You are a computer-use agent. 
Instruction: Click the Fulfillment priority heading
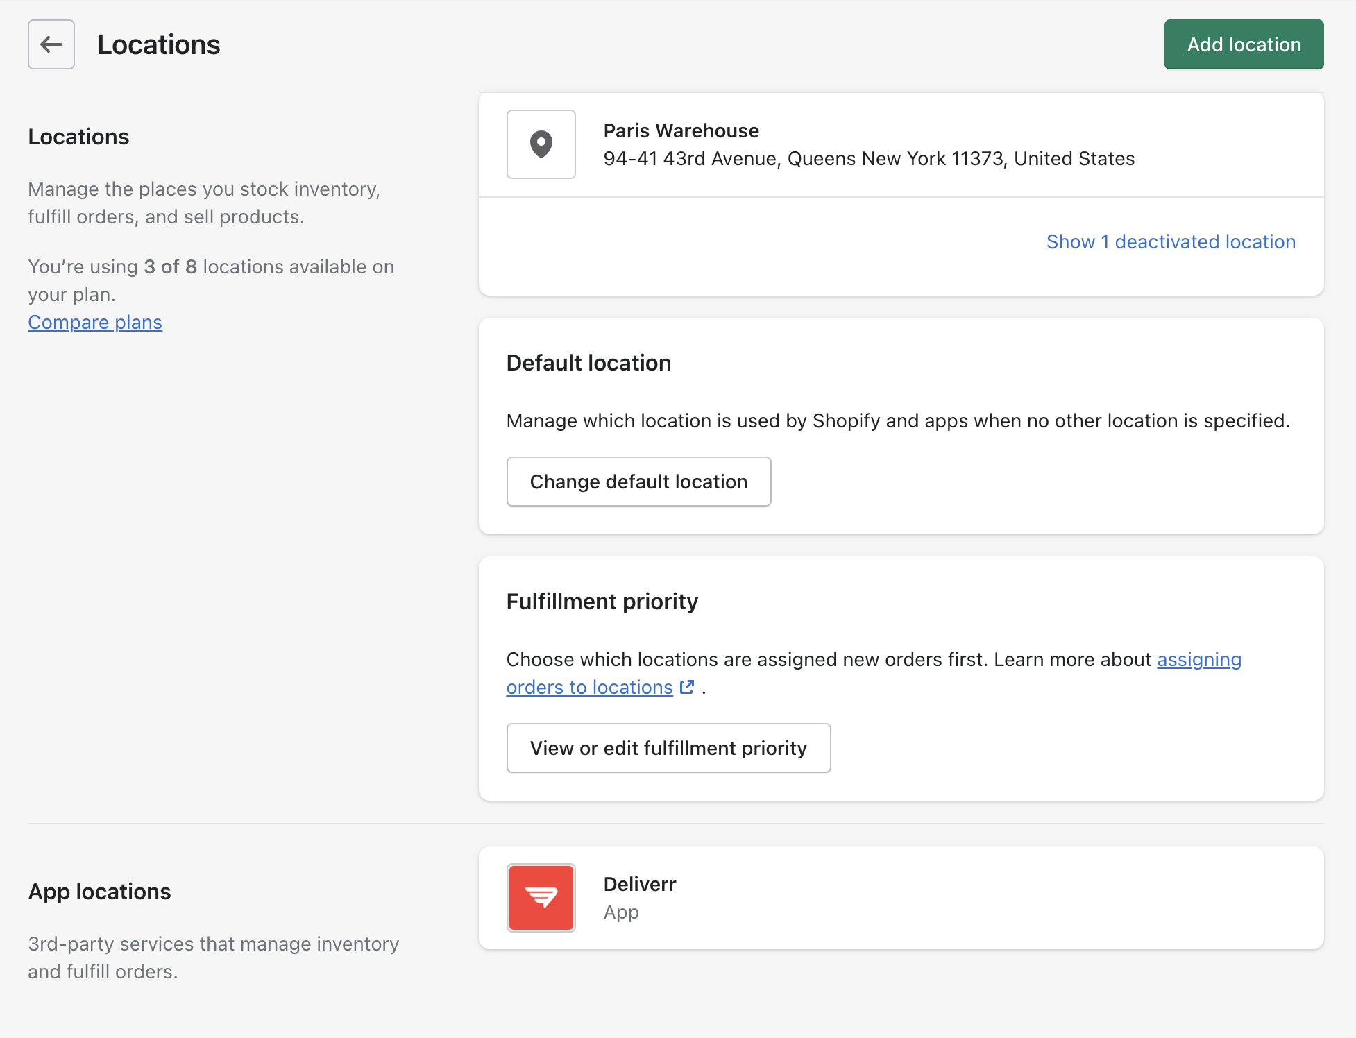(602, 602)
